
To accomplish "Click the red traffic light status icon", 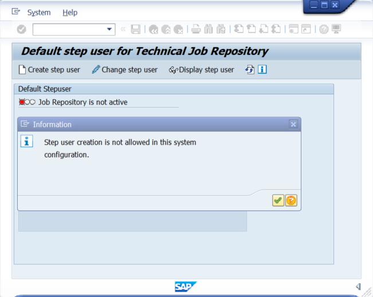I will [27, 102].
